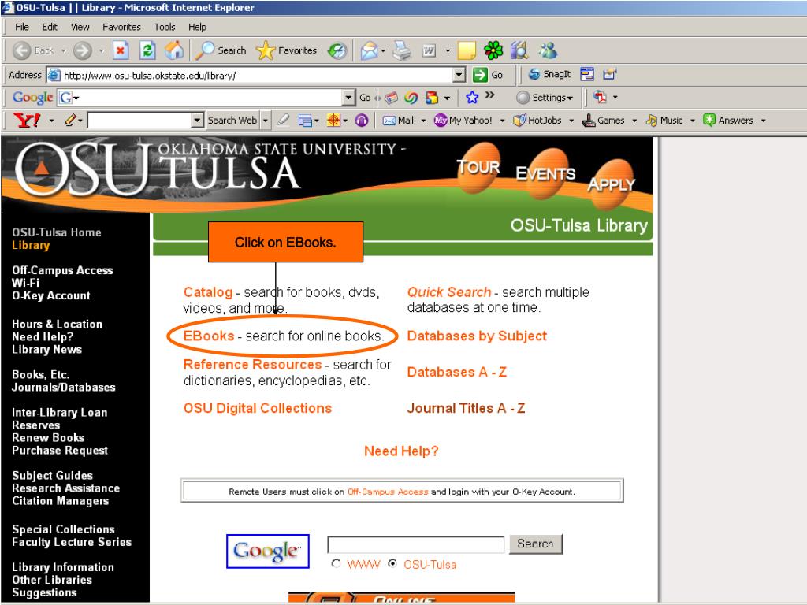Screen dimensions: 807x605
Task: Open the Help menu
Action: [197, 27]
